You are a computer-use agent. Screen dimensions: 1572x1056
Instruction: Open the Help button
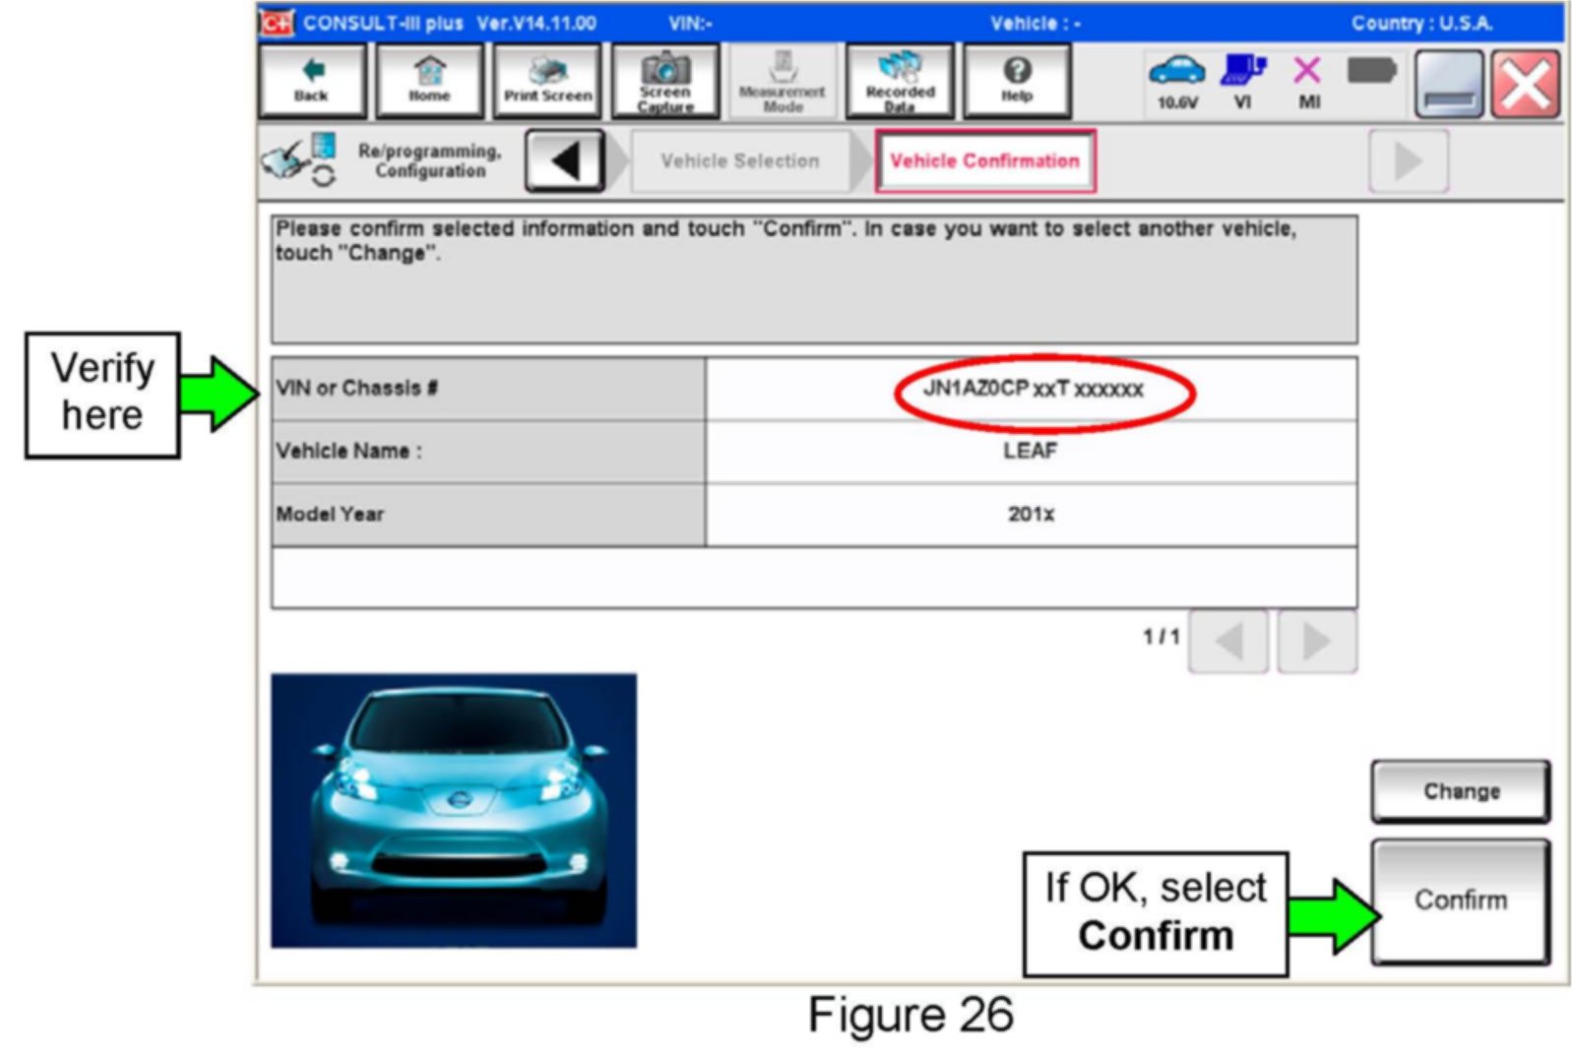click(1017, 81)
